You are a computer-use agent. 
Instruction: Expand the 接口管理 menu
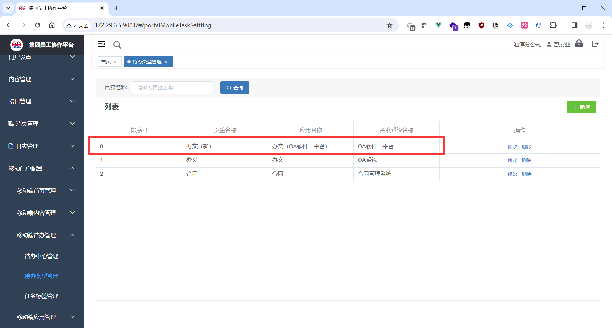(42, 101)
